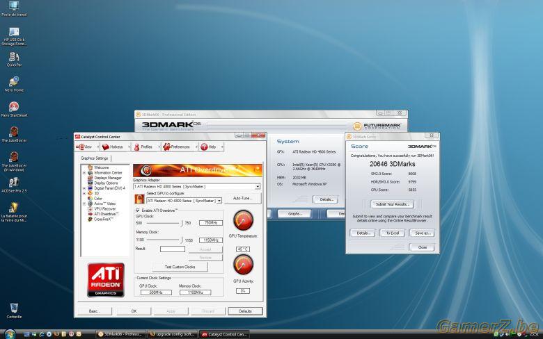Expand the Information Center tree node
This screenshot has height=339, width=543.
coord(84,172)
